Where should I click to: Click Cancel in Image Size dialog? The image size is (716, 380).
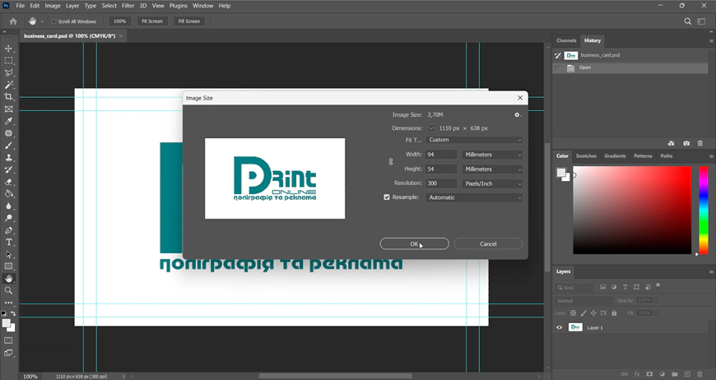tap(488, 243)
